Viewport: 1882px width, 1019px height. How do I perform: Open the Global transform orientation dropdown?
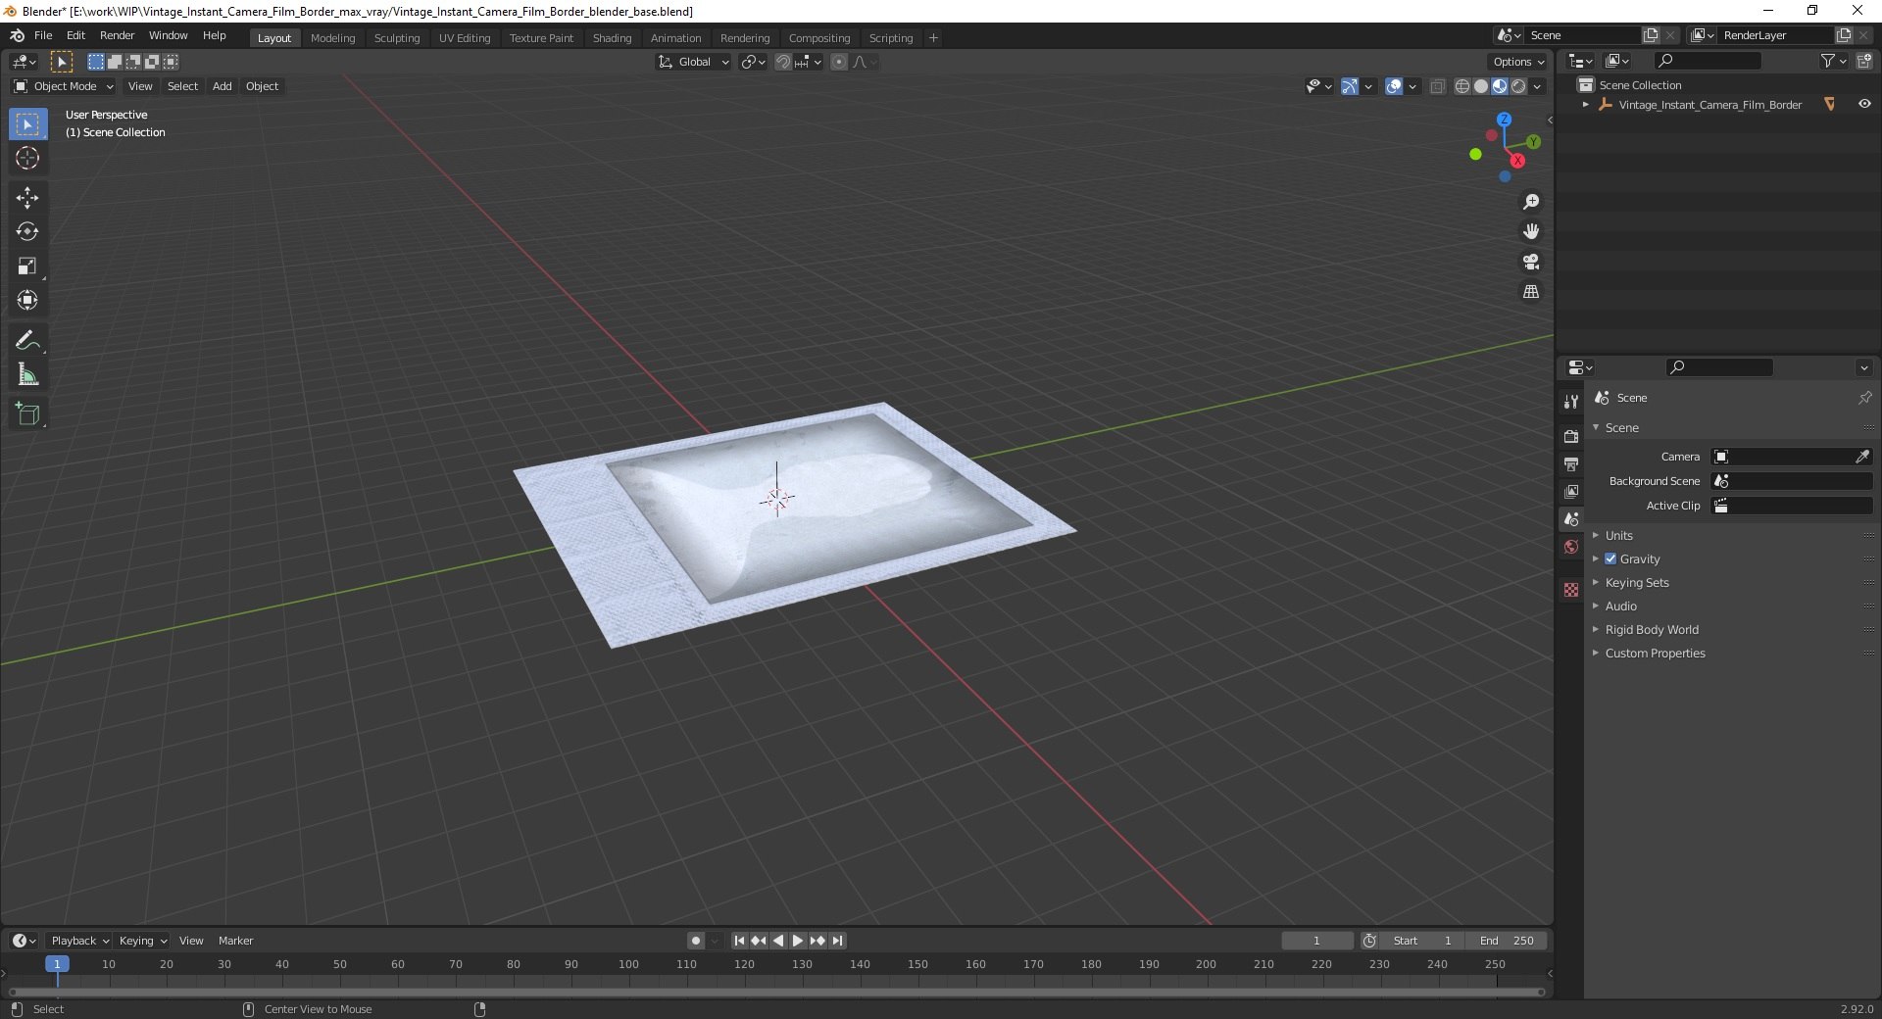[x=693, y=62]
